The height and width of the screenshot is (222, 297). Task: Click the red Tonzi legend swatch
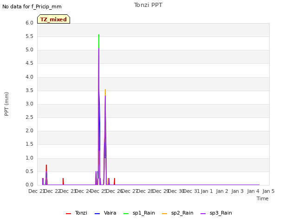click(x=68, y=214)
